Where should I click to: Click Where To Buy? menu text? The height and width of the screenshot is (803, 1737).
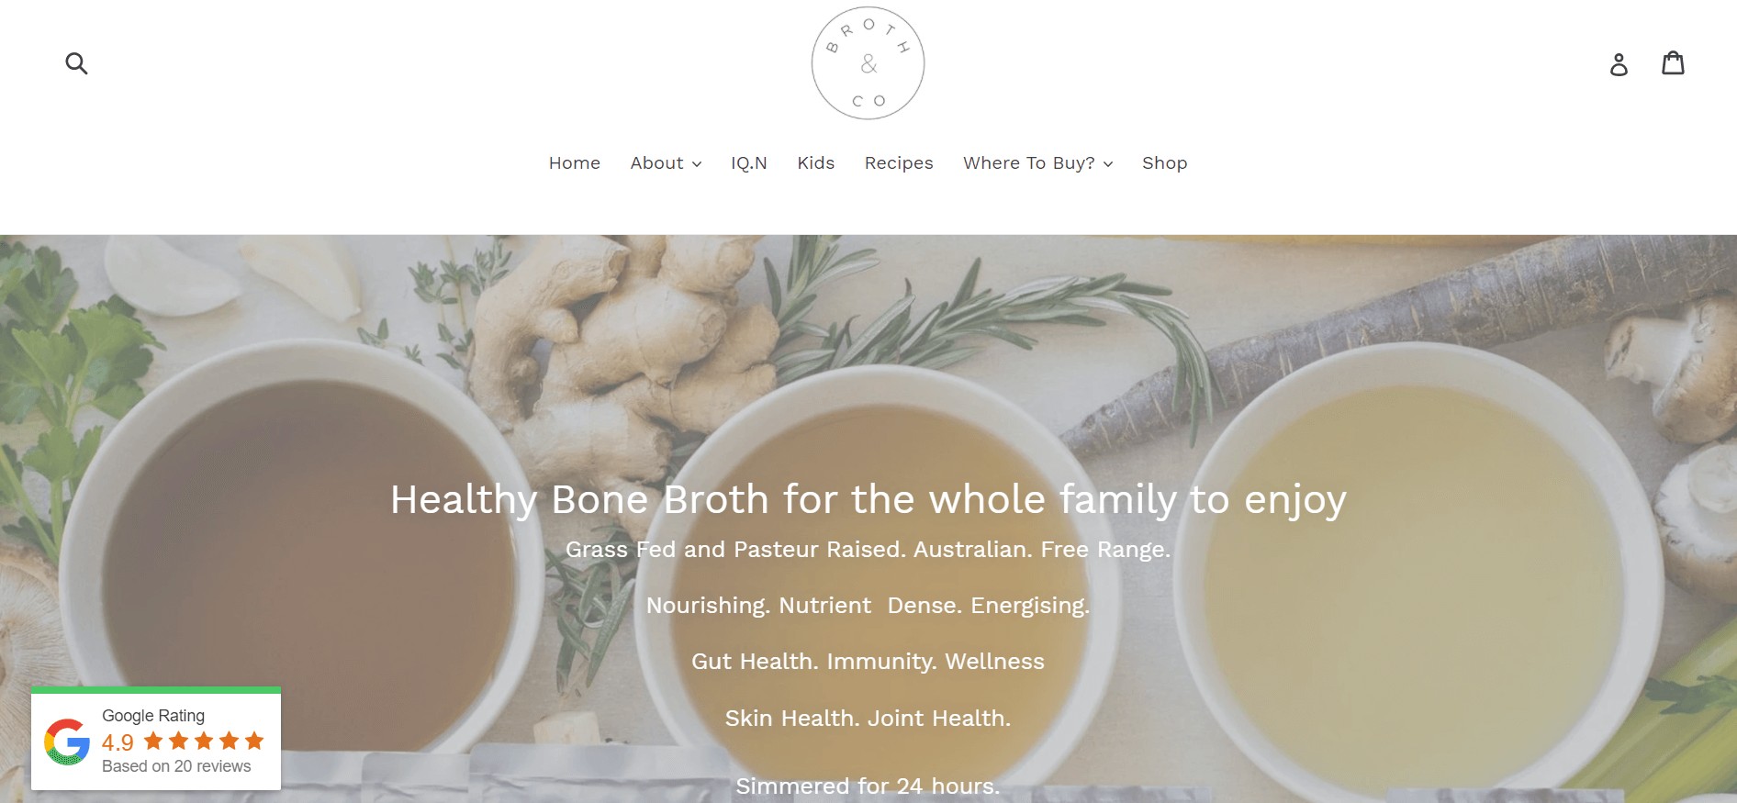[1029, 163]
